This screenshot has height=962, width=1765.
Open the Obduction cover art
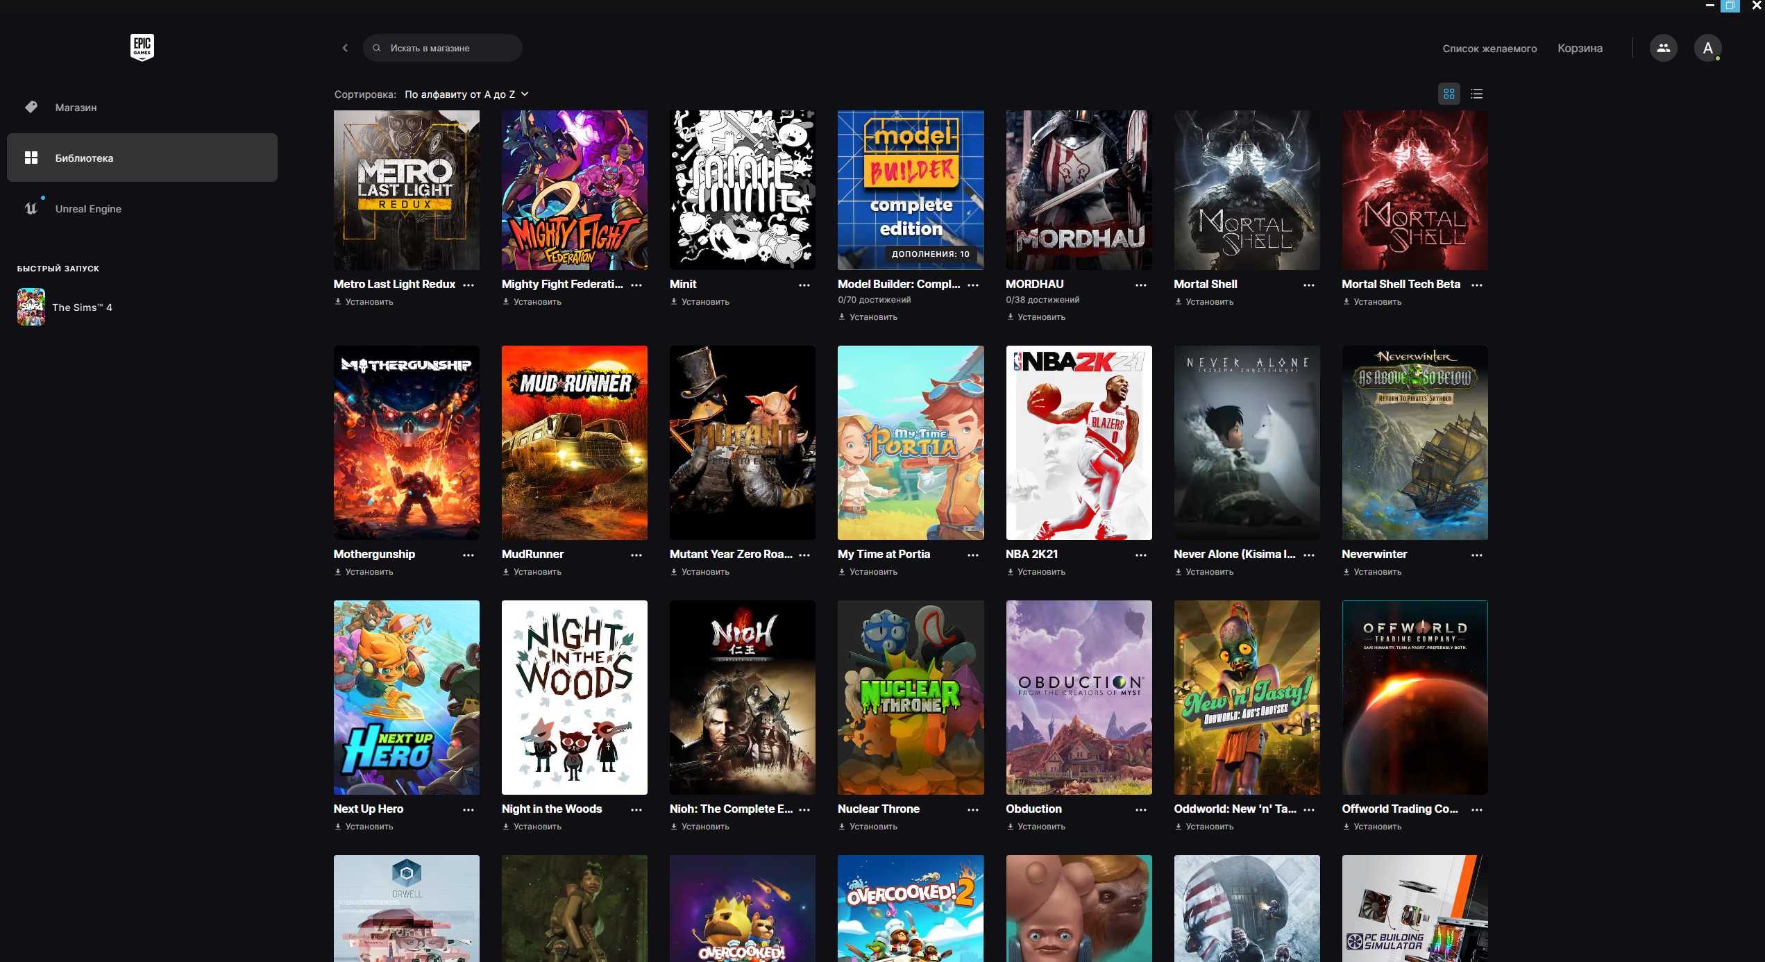(x=1079, y=697)
